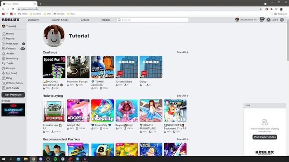Viewport: 289px width, 162px height.
Task: Open the Jailbreak game thumbnail
Action: click(103, 67)
